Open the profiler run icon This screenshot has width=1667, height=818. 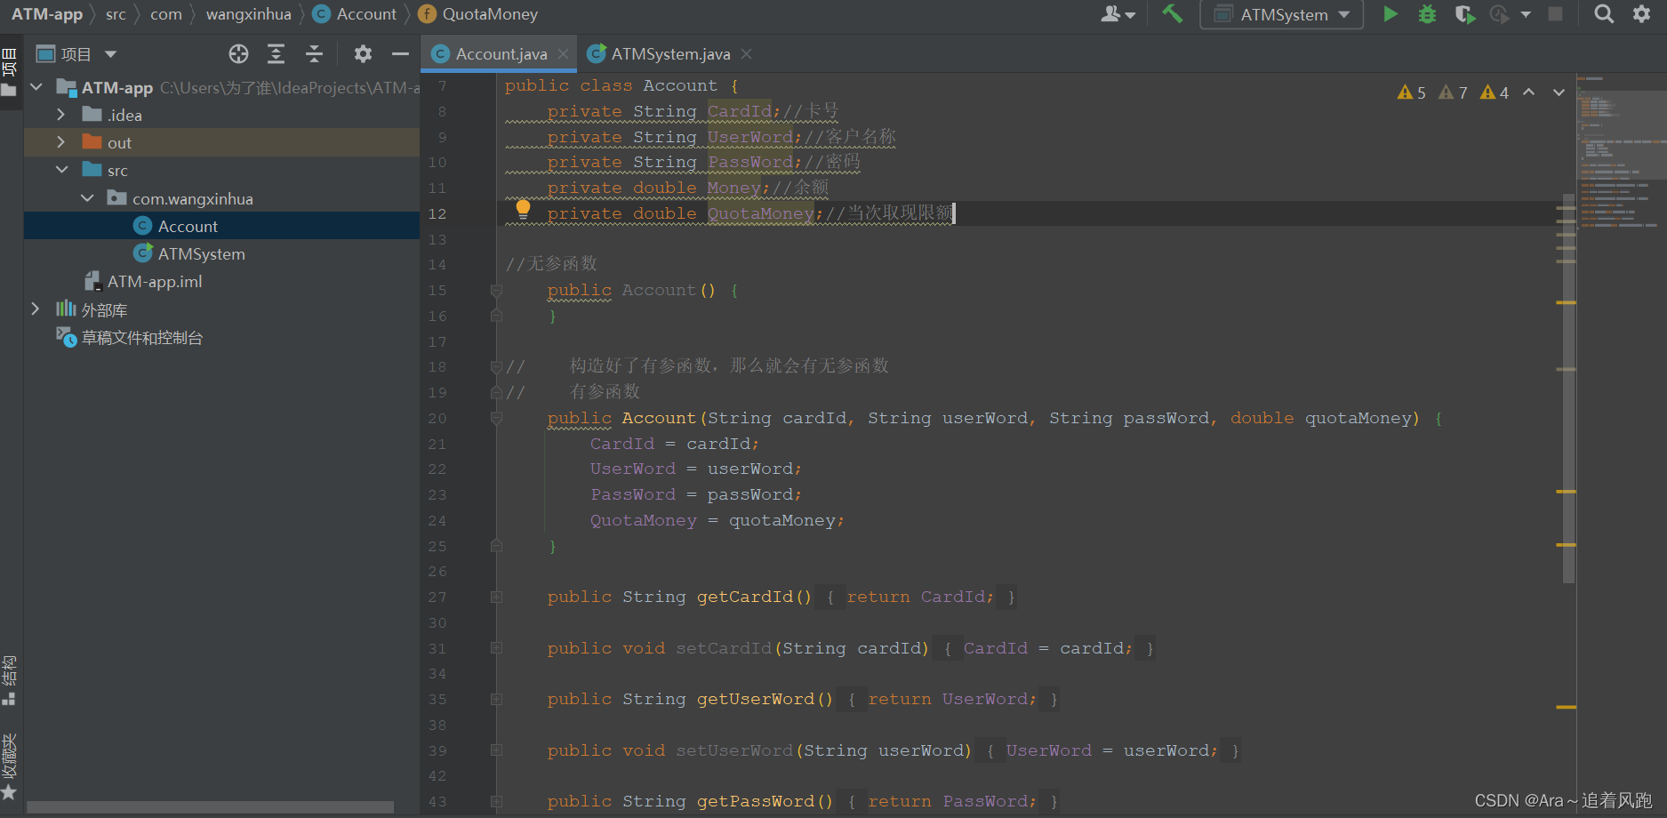click(1500, 14)
